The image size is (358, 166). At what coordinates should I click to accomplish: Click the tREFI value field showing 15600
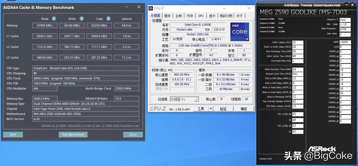click(x=345, y=42)
